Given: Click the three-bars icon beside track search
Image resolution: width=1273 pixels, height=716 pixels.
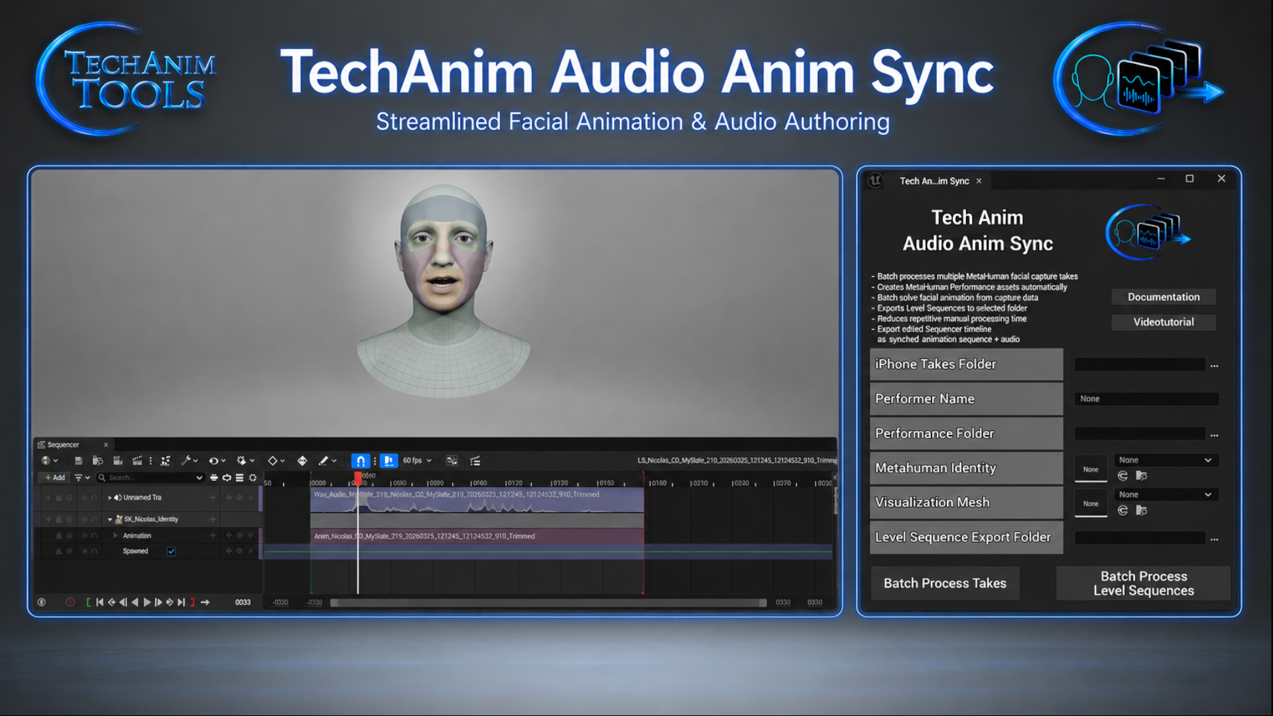Looking at the screenshot, I should click(x=239, y=477).
